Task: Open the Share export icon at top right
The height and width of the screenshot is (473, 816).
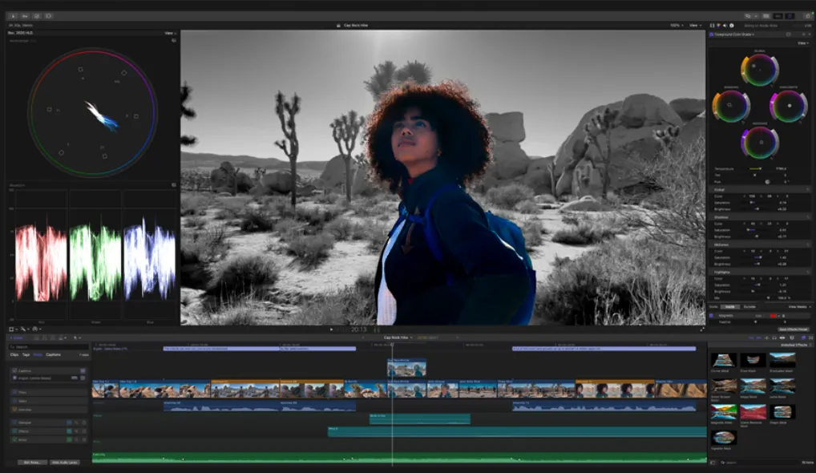Action: (808, 16)
